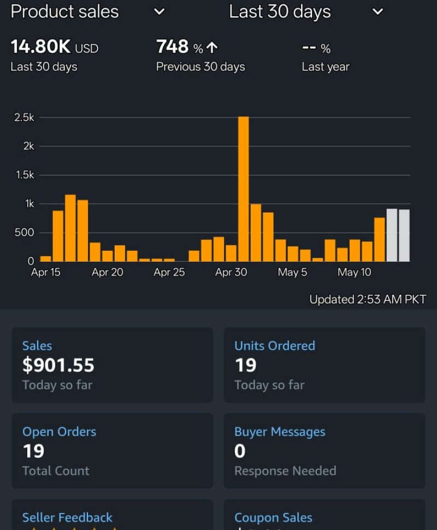The image size is (437, 530).
Task: Open the Coupon Sales card
Action: pyautogui.click(x=273, y=517)
